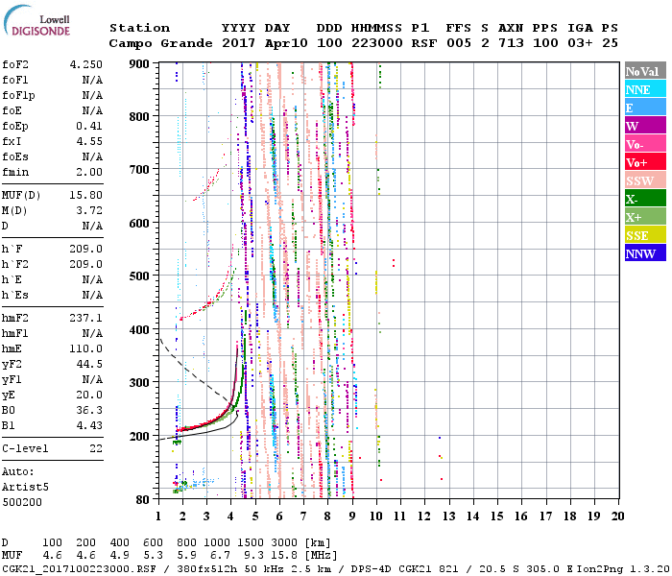
Task: Choose the yellow SSE legend swatch
Action: [x=645, y=235]
